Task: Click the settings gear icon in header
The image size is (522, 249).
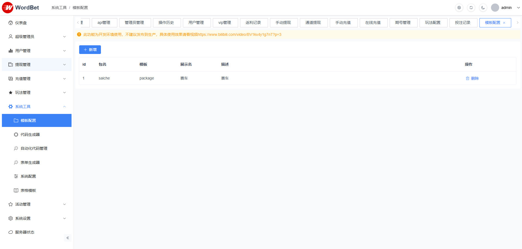Action: [x=459, y=8]
